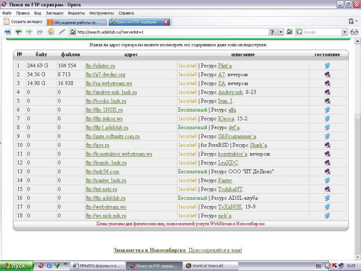Click the status icon for ftp://plintec.ru
This screenshot has height=271, width=361.
(x=327, y=66)
